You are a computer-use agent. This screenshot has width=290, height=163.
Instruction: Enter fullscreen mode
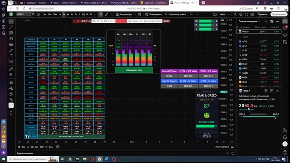coord(246,14)
